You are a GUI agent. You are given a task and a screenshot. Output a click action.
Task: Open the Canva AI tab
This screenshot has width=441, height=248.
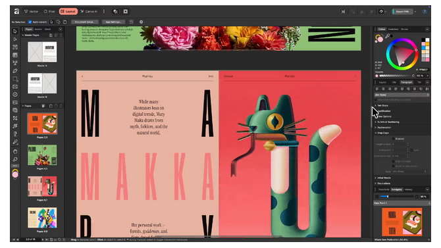[x=89, y=12]
